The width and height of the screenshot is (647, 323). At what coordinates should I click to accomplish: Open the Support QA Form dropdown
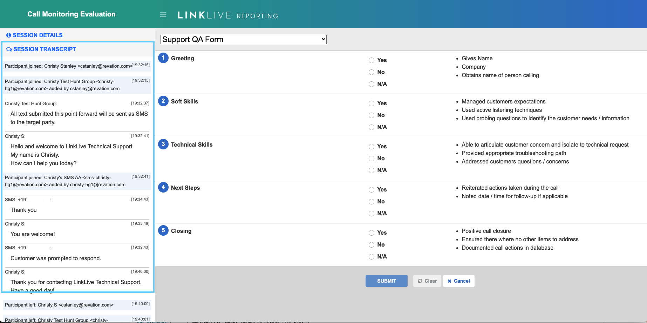click(243, 39)
